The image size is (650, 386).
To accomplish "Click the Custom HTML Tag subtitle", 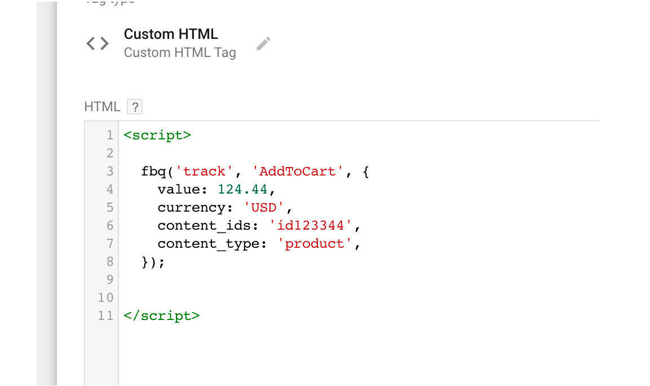I will (x=180, y=52).
